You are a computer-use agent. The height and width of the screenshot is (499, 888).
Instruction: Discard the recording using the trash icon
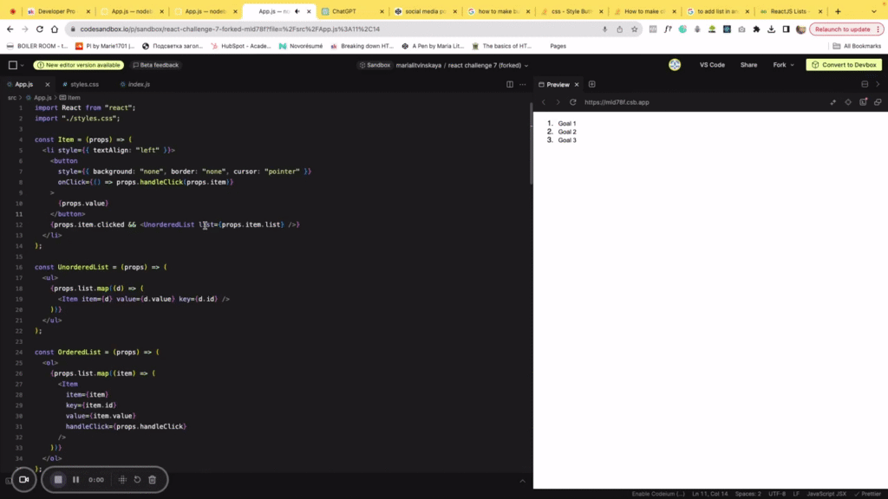tap(153, 479)
